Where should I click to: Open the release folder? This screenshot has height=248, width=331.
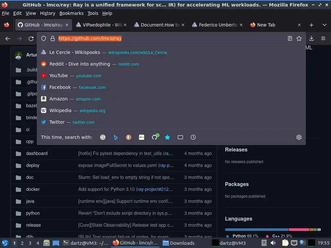[x=33, y=225]
